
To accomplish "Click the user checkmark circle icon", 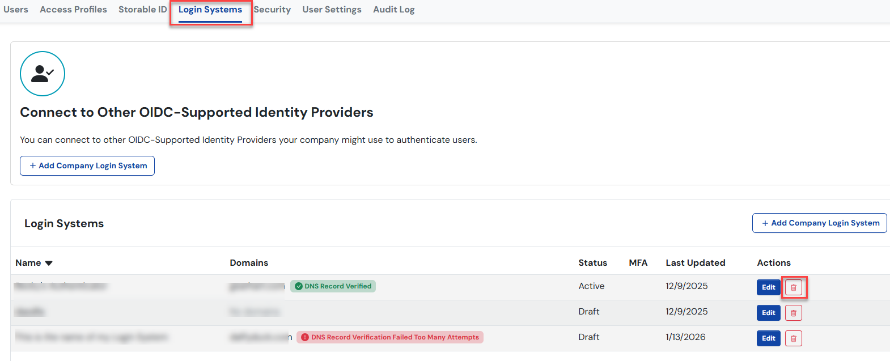I will 43,74.
